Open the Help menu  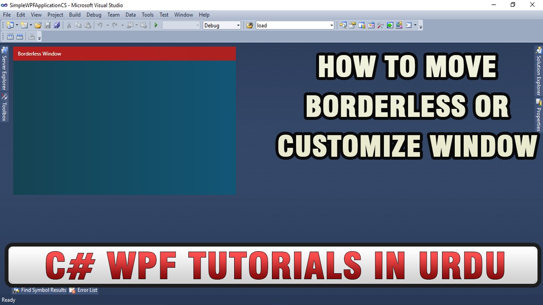tap(204, 14)
